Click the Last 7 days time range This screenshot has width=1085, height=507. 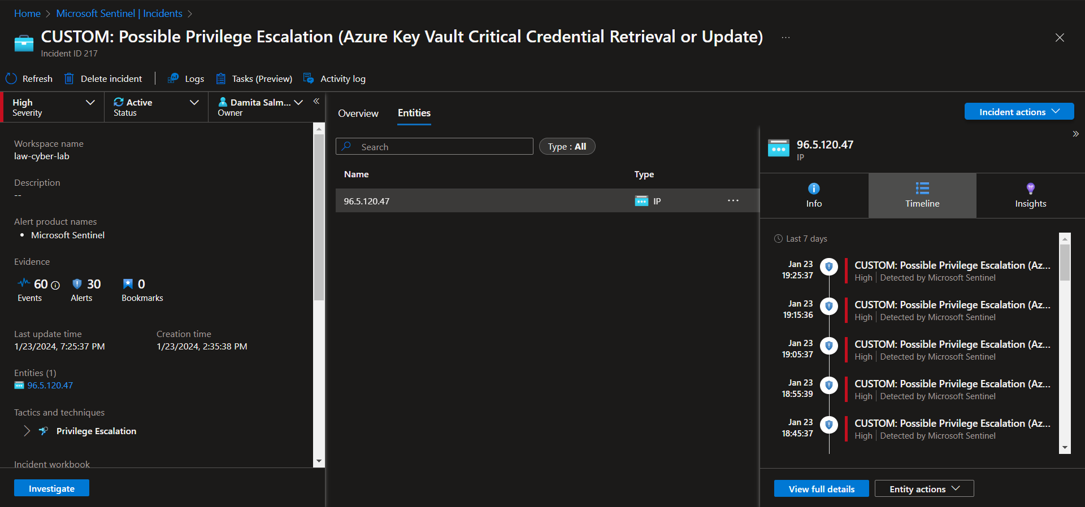801,239
